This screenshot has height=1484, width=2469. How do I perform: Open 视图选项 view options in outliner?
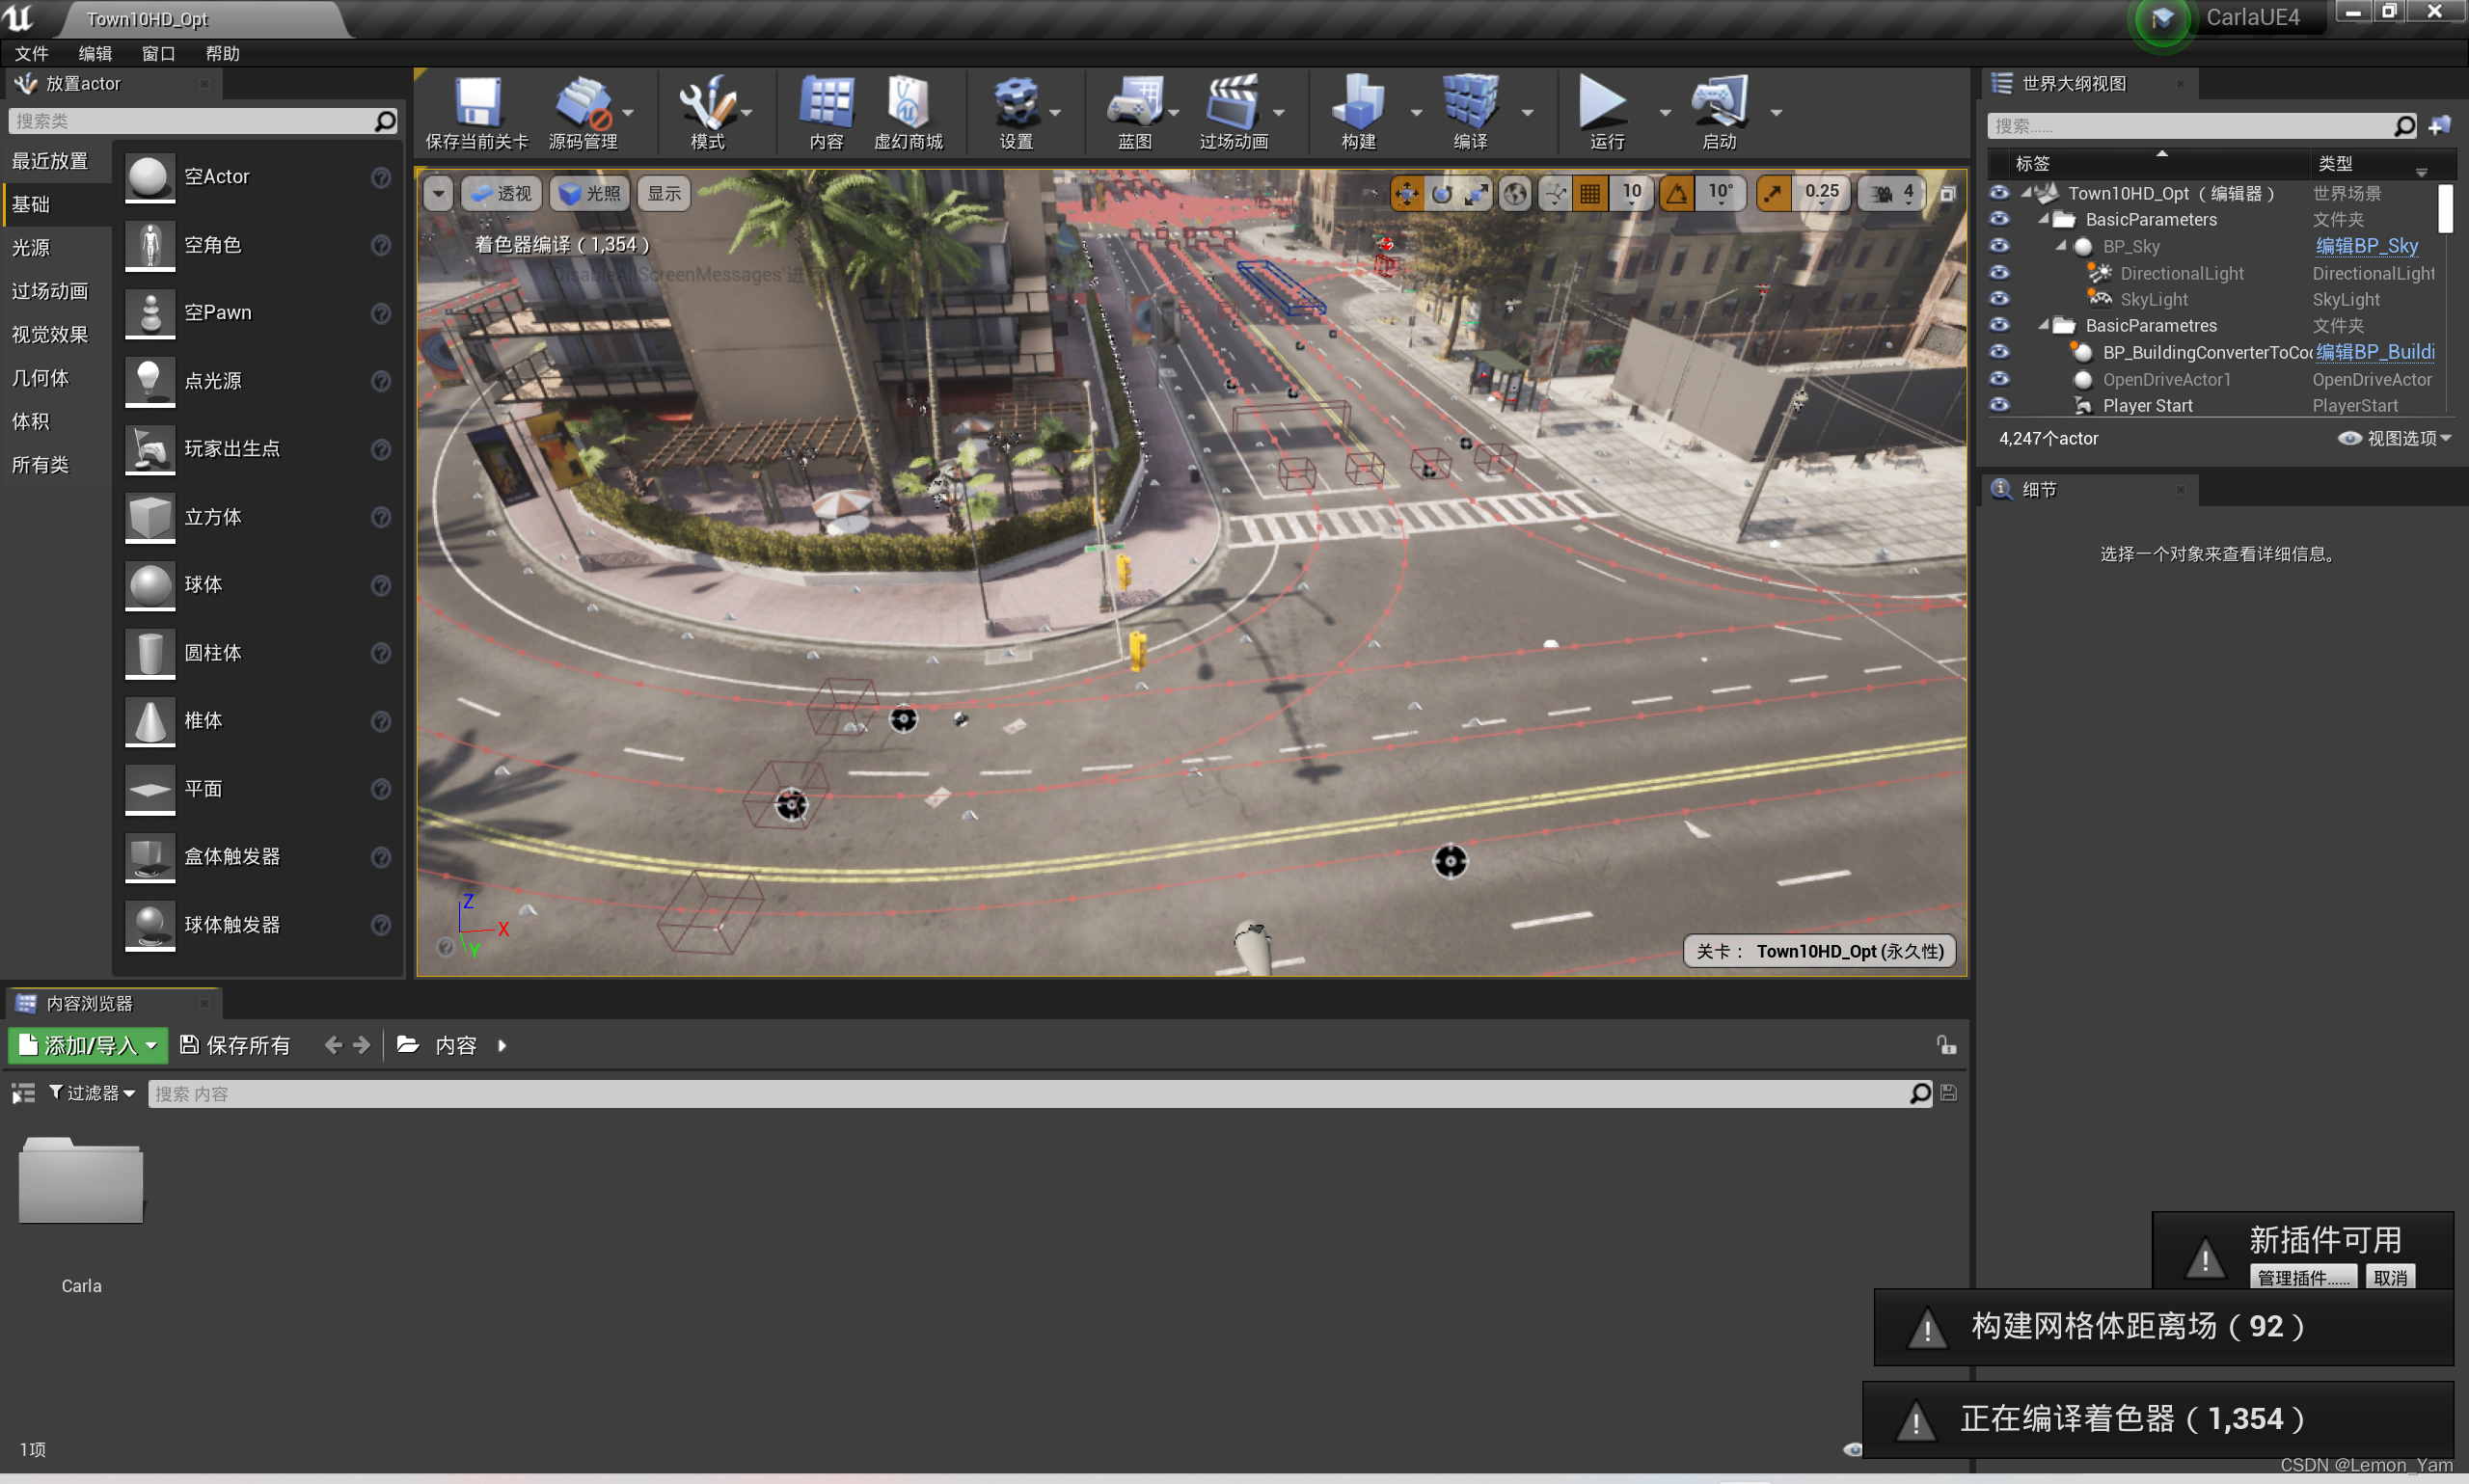(2395, 438)
